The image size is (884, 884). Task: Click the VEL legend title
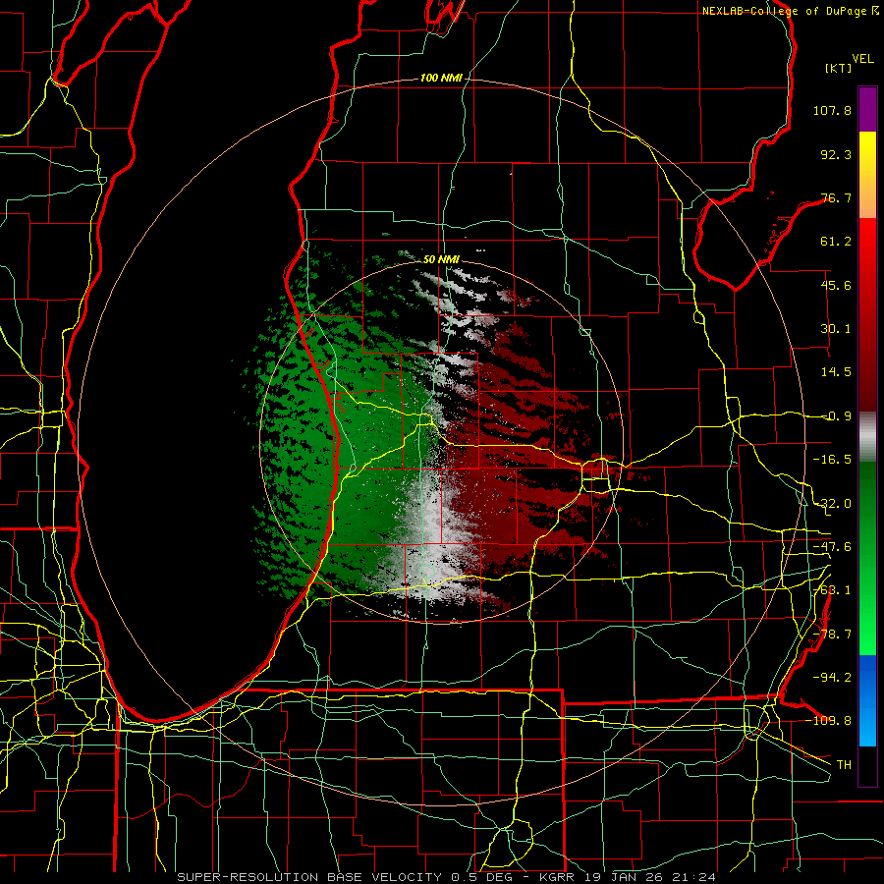[862, 59]
